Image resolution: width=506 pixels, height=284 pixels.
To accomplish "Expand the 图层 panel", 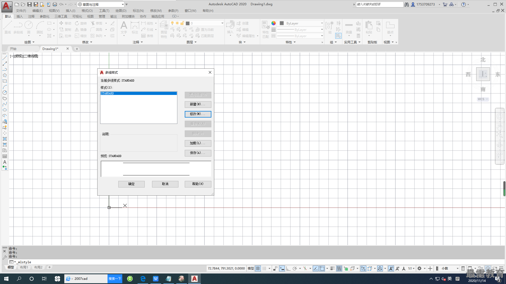I will (x=192, y=42).
